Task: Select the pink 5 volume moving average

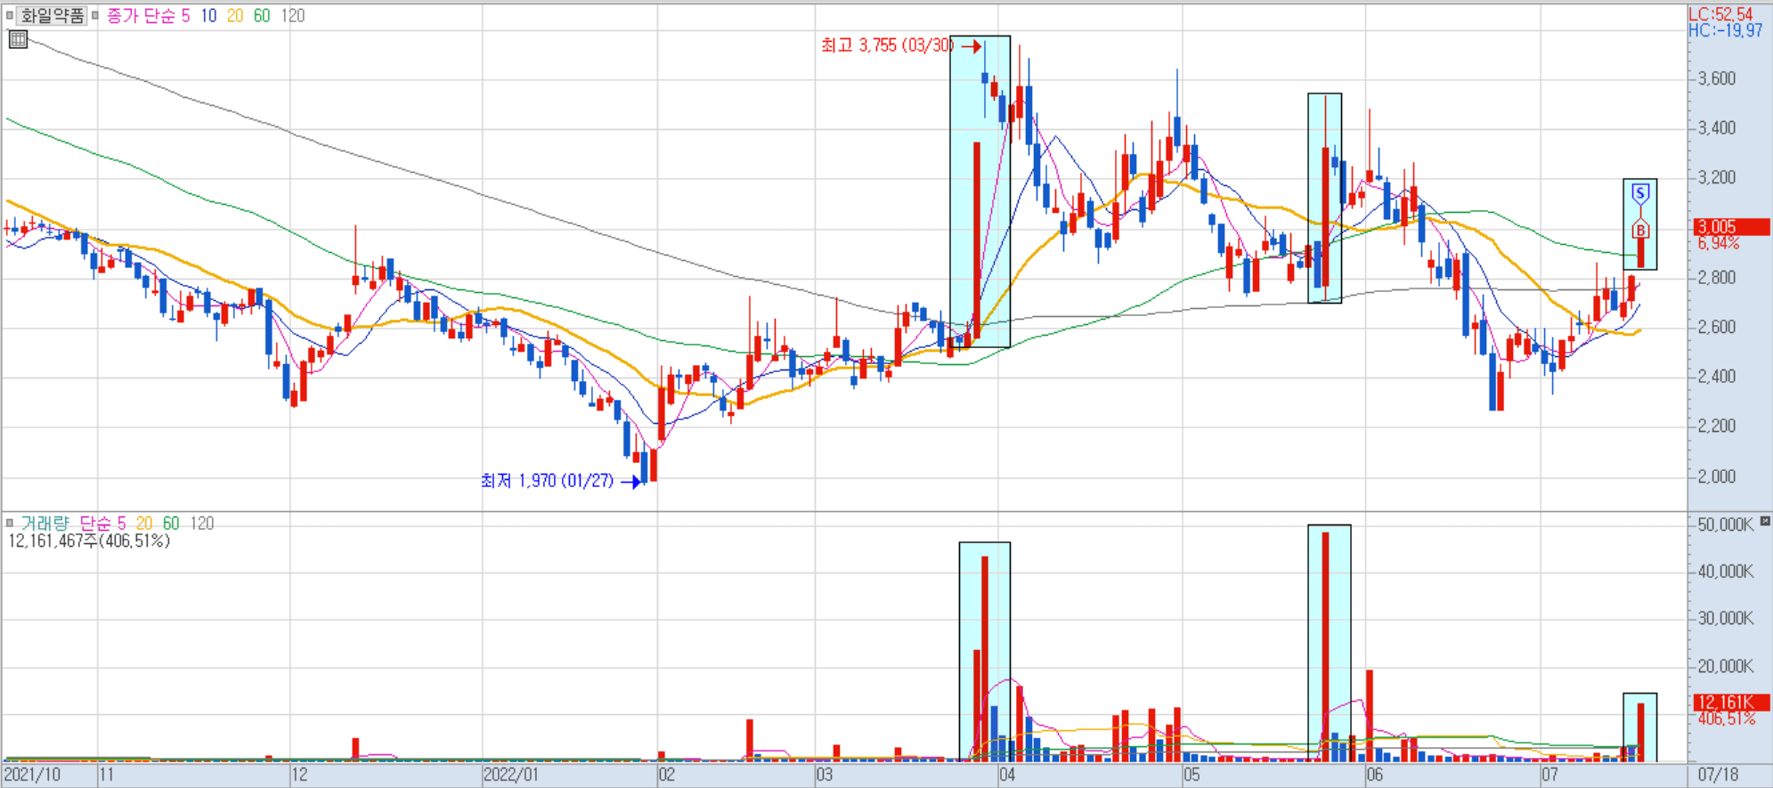Action: 122,523
